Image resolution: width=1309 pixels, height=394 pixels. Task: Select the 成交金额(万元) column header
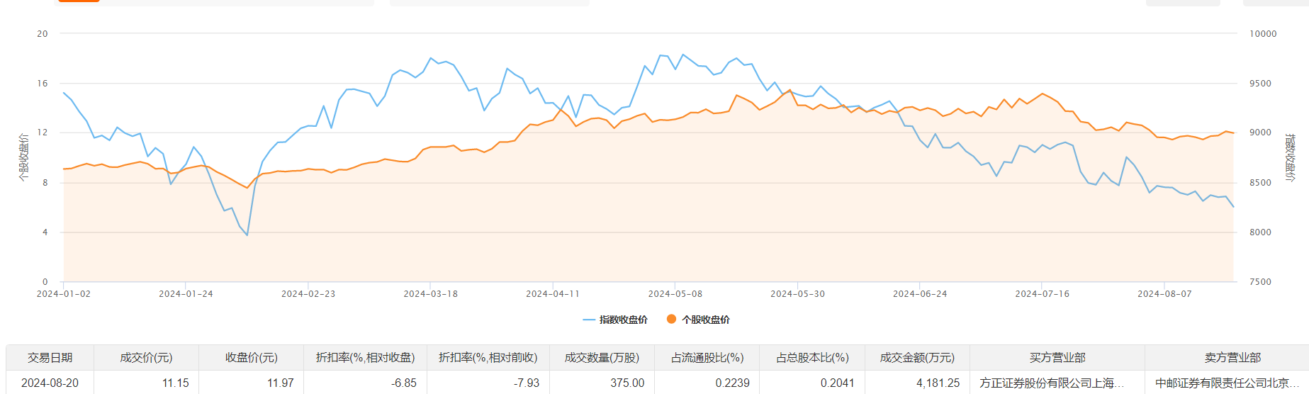point(917,358)
